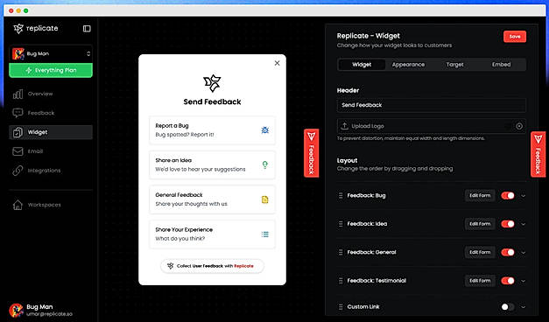Click the Integrations link icon

coord(18,171)
